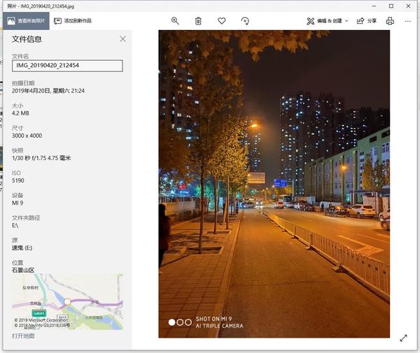Screen dimensions: 420x353
Task: Delete photo with the trash icon
Action: click(198, 21)
